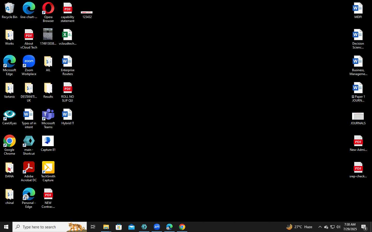
Task: Select the Business, Manageme Word document
Action: pyautogui.click(x=358, y=65)
